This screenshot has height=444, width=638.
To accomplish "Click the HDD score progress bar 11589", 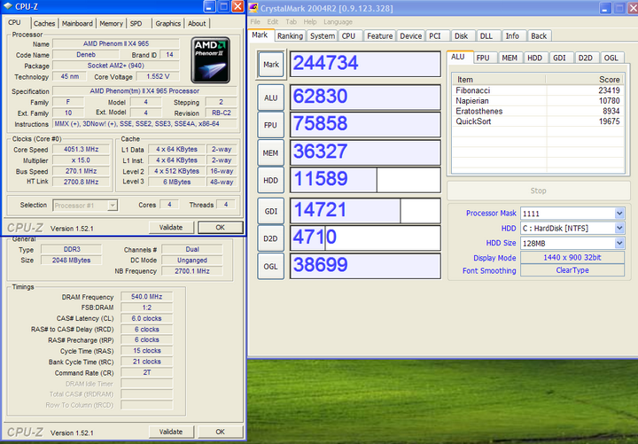I will point(365,180).
